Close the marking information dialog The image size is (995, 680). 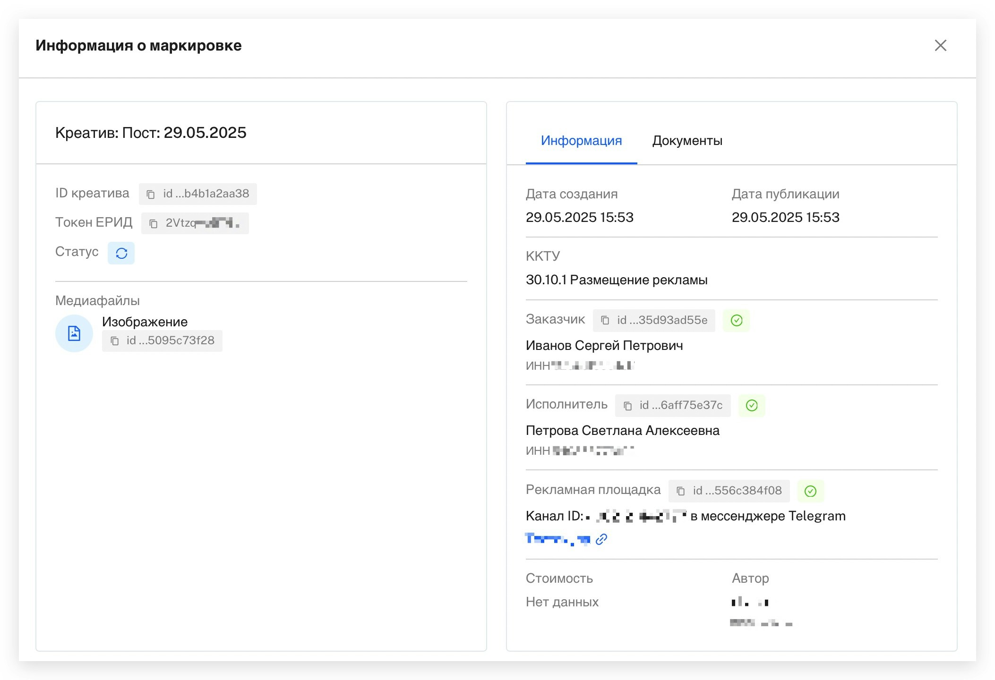pyautogui.click(x=940, y=45)
